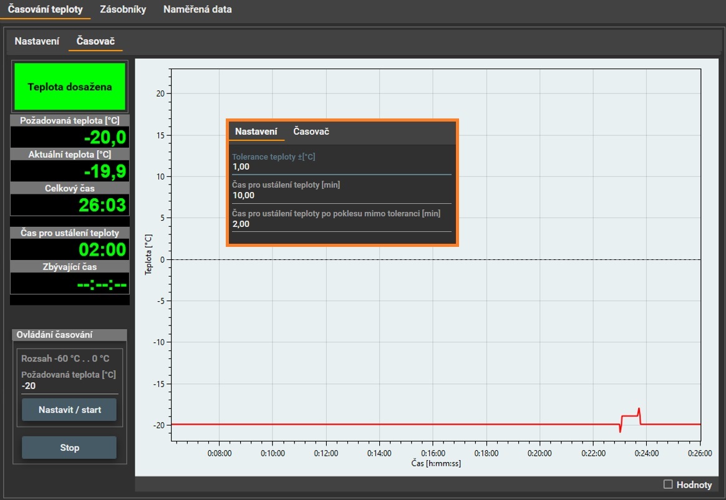Screen dimensions: 726x500
Task: Enable the Hodnoty checkbox
Action: (x=668, y=484)
